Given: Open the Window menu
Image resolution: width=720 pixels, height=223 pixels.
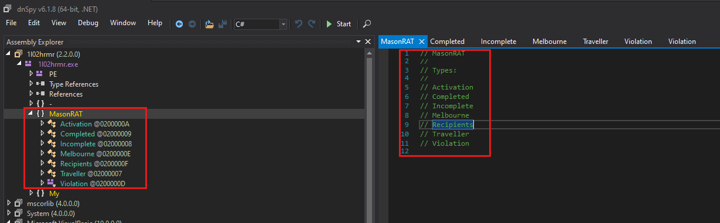Looking at the screenshot, I should [123, 23].
